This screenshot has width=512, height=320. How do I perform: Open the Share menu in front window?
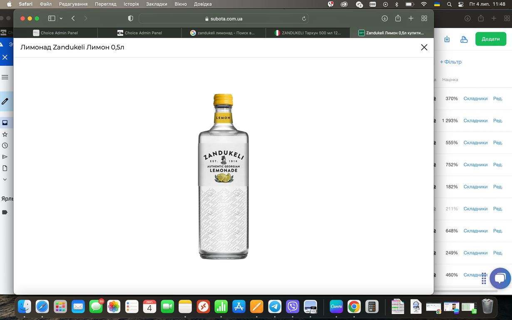coord(398,18)
